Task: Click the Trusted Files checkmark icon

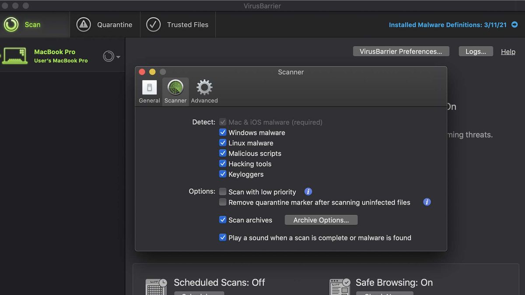Action: [153, 24]
